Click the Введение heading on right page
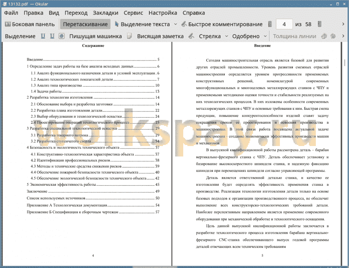349x268 pixels. point(262,46)
